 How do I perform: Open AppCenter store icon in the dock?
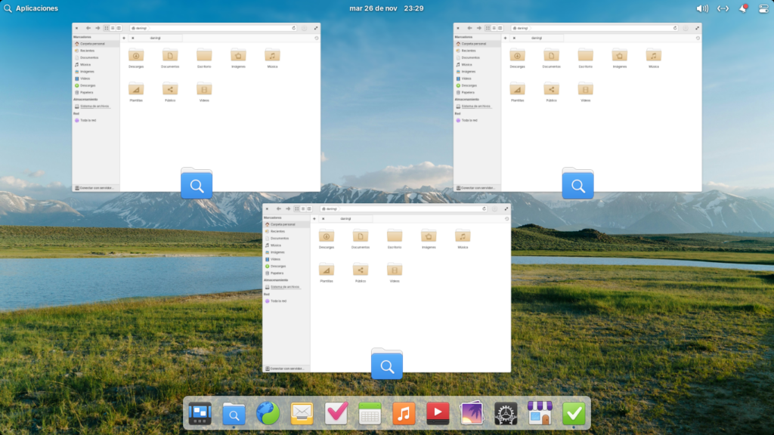(x=540, y=412)
